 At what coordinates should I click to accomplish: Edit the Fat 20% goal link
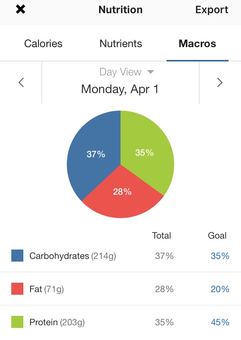(220, 289)
